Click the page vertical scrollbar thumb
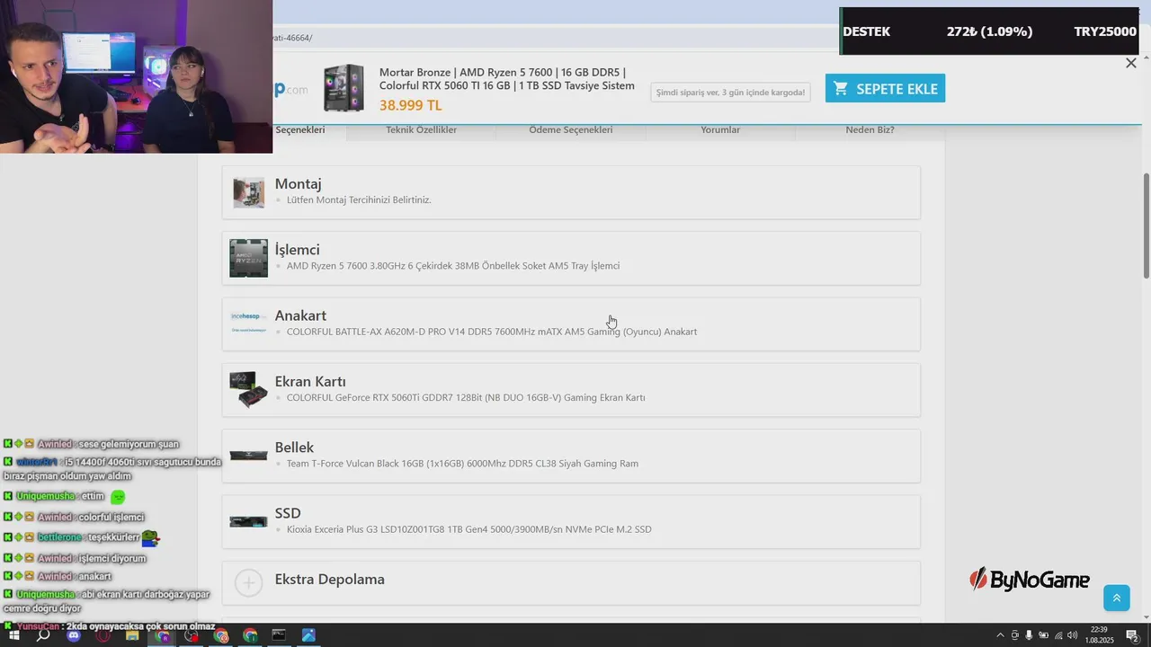The height and width of the screenshot is (647, 1151). coord(1147,225)
